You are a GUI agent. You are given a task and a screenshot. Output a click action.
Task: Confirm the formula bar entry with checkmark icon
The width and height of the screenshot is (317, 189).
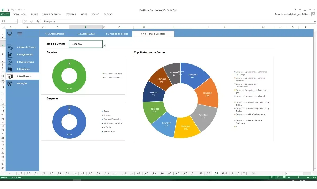(32, 21)
